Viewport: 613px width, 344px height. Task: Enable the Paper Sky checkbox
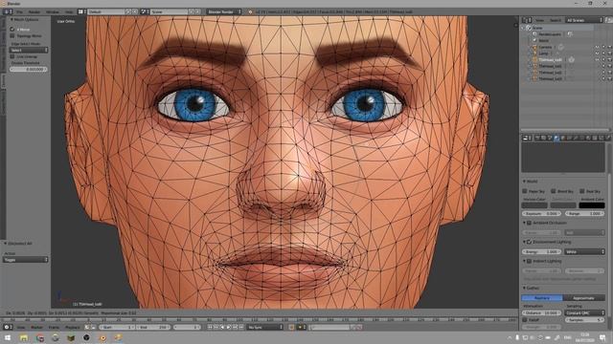tap(525, 191)
